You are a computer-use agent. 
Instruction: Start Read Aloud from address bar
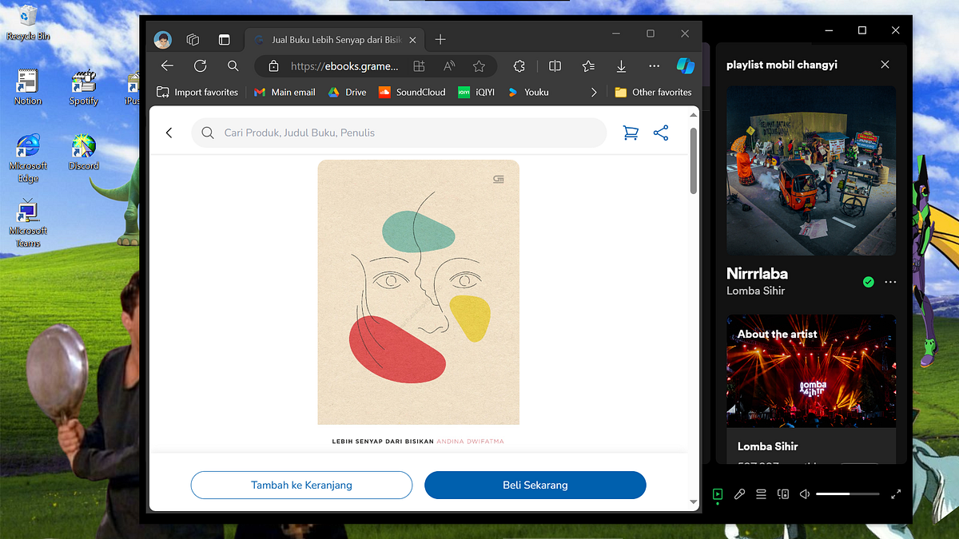(449, 66)
